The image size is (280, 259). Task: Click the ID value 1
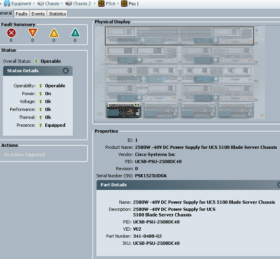(x=136, y=140)
